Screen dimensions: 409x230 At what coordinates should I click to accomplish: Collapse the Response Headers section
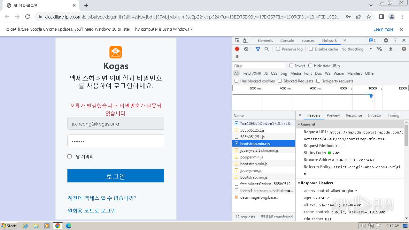tap(299, 183)
